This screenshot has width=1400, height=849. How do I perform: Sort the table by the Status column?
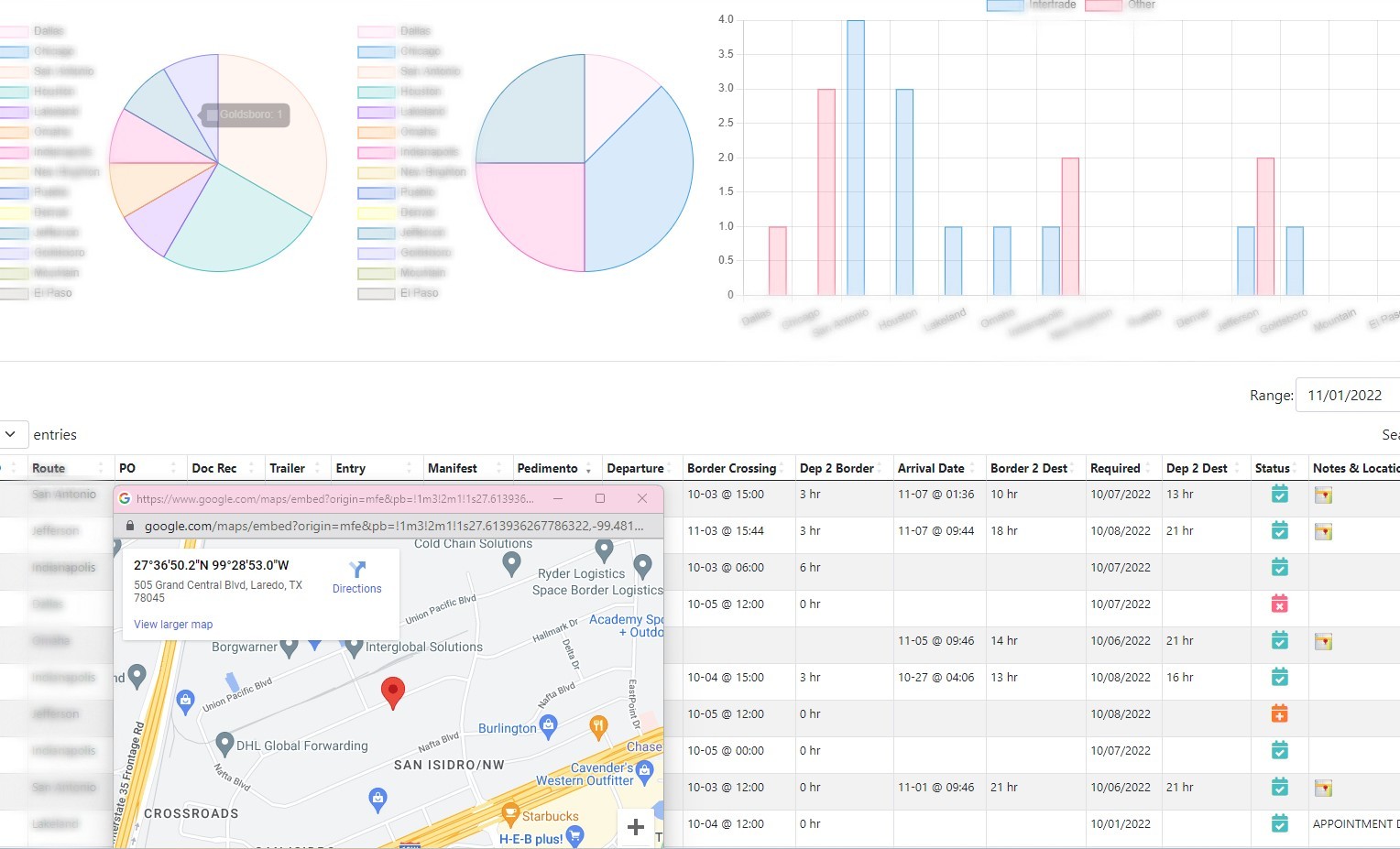coord(1272,468)
